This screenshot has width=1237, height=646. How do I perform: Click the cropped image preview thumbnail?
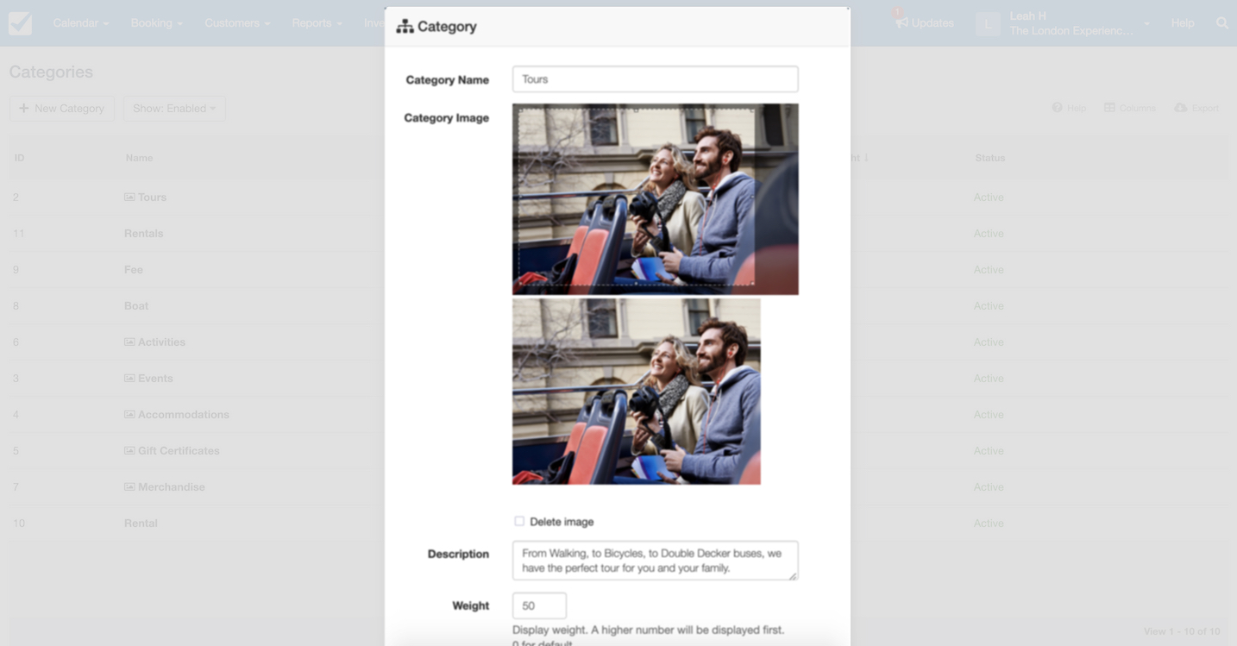coord(637,392)
